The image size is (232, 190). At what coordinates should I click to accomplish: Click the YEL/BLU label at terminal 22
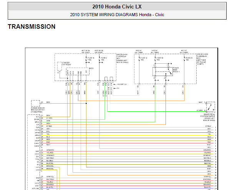[207, 182]
